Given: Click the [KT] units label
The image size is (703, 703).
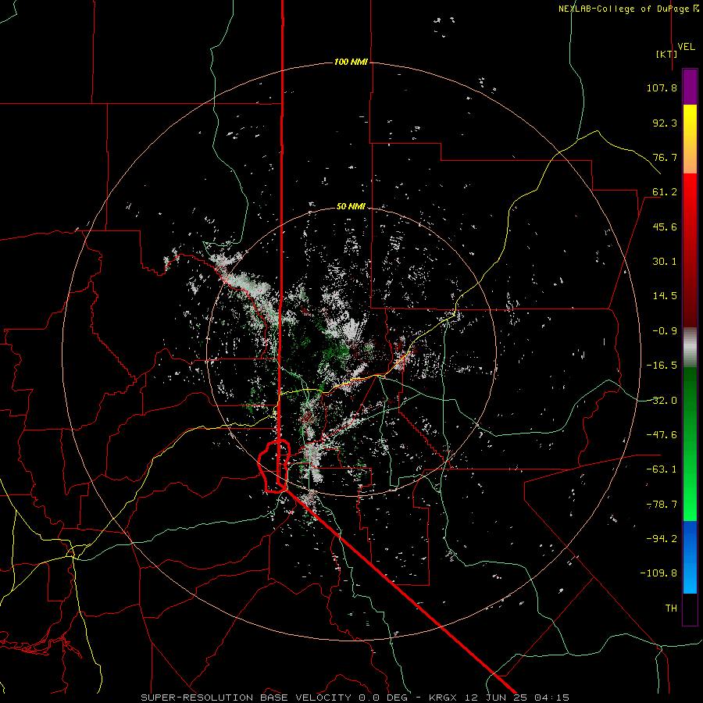Looking at the screenshot, I should 666,54.
